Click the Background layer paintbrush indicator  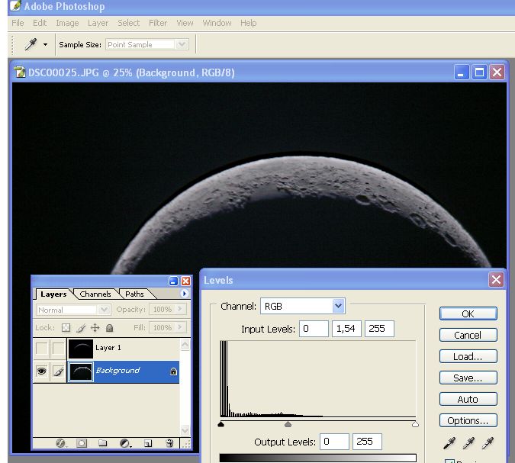(x=59, y=371)
